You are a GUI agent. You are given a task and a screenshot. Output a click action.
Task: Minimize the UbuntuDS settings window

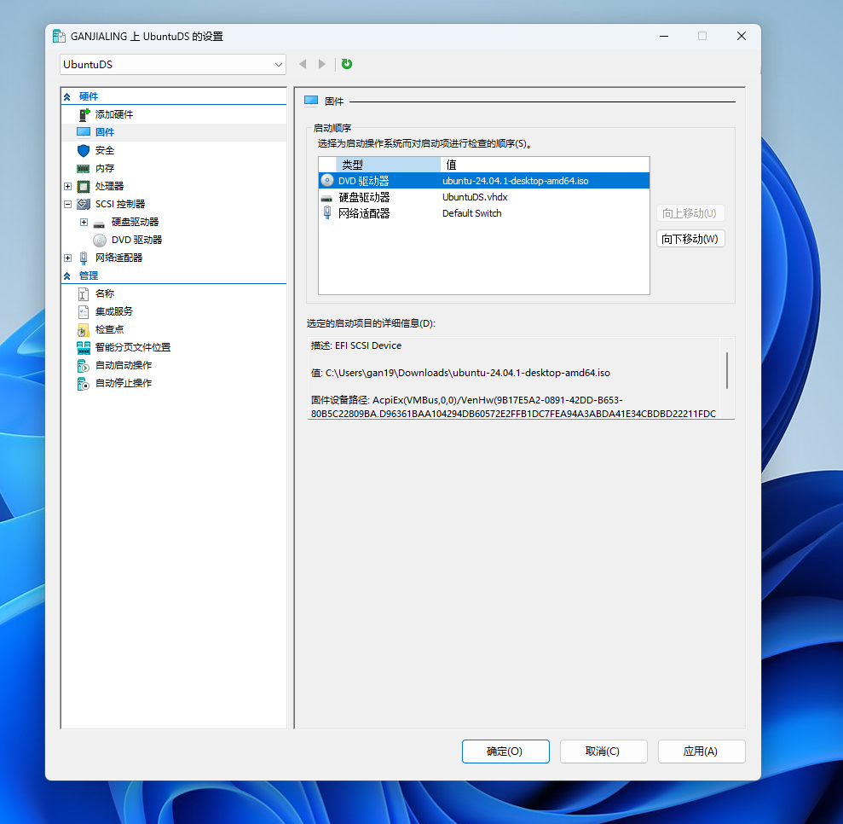coord(664,36)
